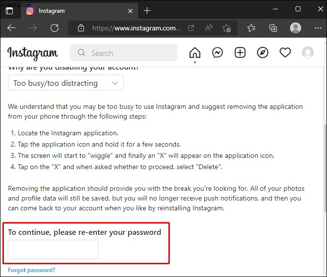The height and width of the screenshot is (277, 327).
Task: Open Messenger direct messages icon
Action: (x=218, y=52)
